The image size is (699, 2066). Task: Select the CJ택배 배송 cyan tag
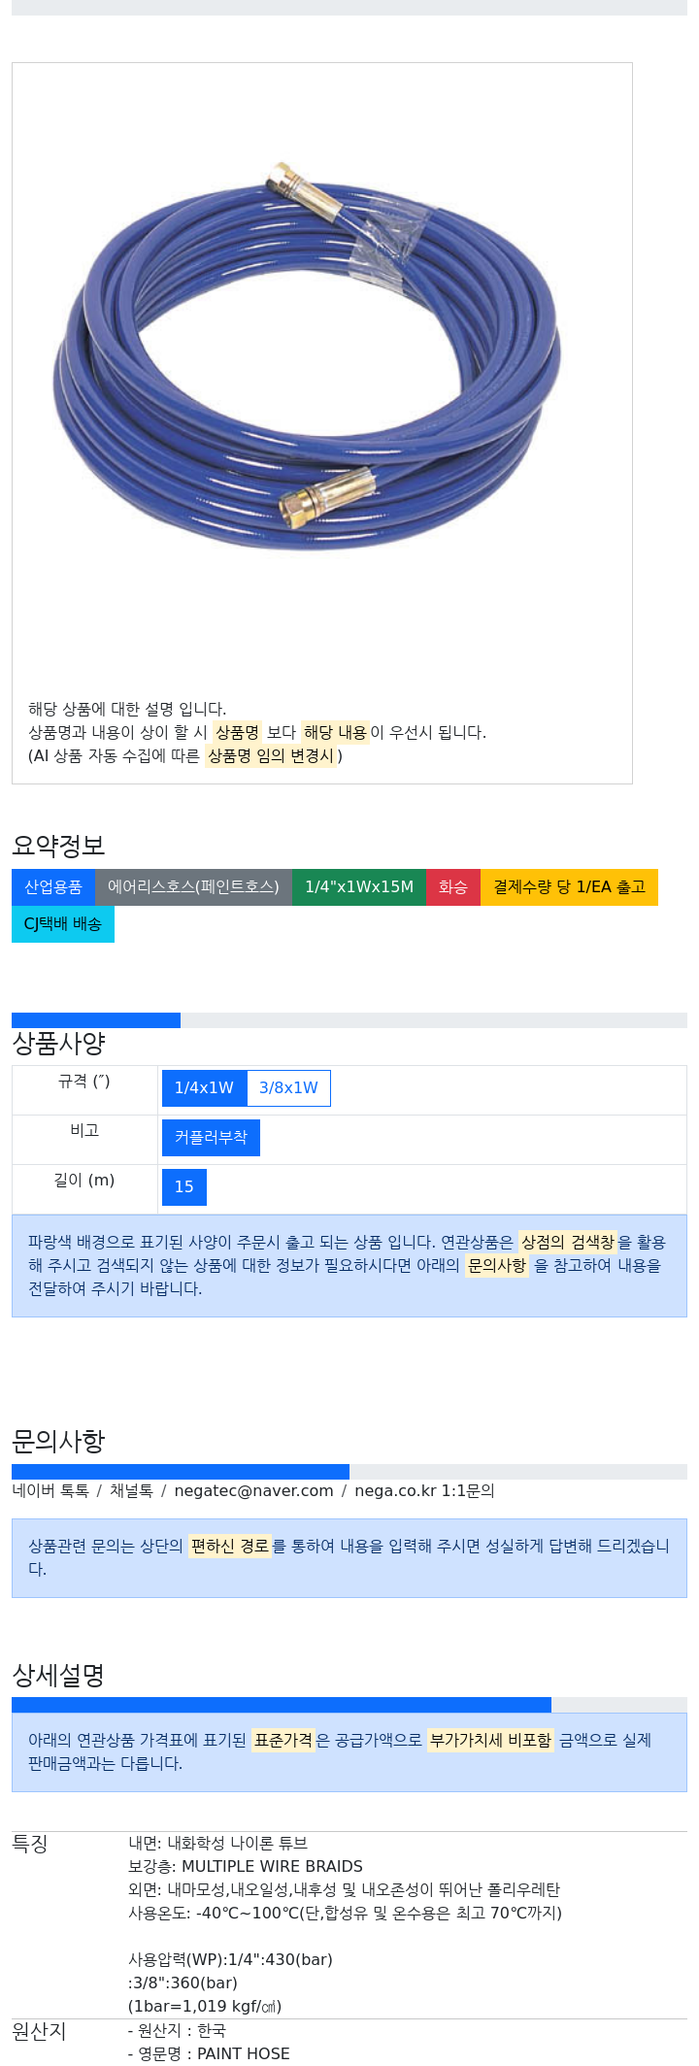[63, 924]
